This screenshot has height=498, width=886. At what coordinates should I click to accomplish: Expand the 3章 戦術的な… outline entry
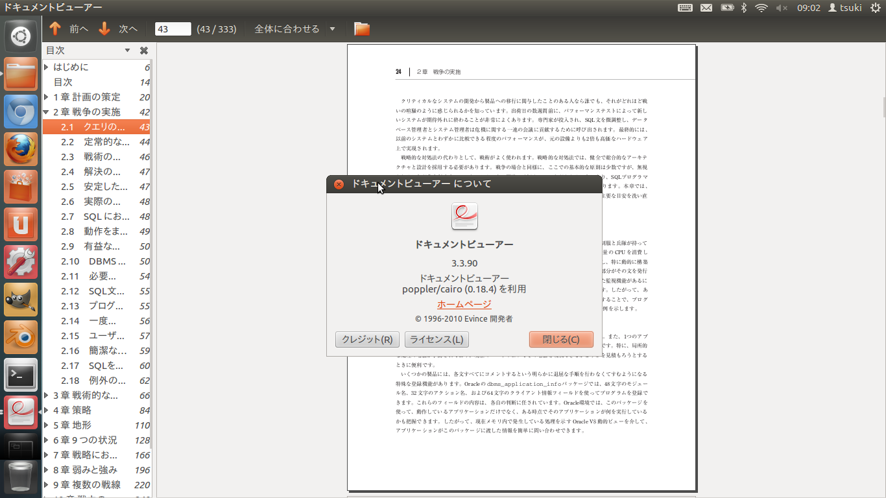point(47,396)
